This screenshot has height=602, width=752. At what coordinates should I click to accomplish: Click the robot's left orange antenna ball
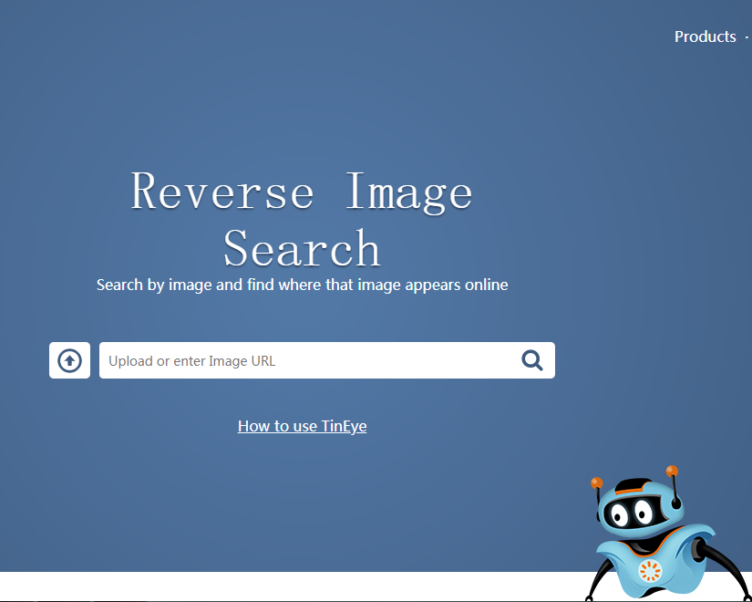(x=596, y=483)
